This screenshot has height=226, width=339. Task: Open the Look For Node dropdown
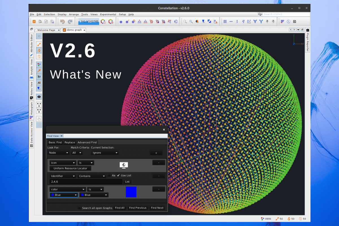click(x=58, y=153)
